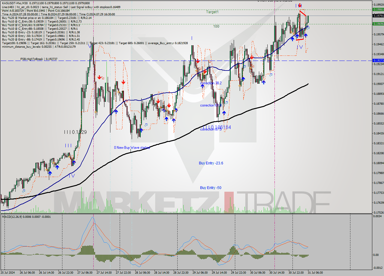Click the '29 Jul 14:30' time label

click(x=219, y=273)
